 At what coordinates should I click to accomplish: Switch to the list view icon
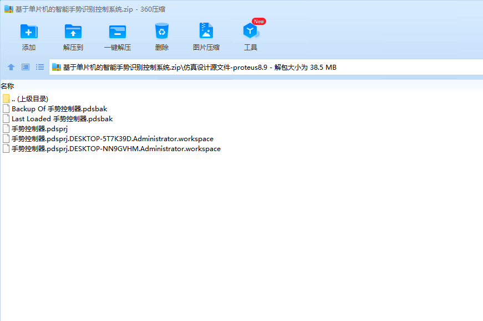40,67
